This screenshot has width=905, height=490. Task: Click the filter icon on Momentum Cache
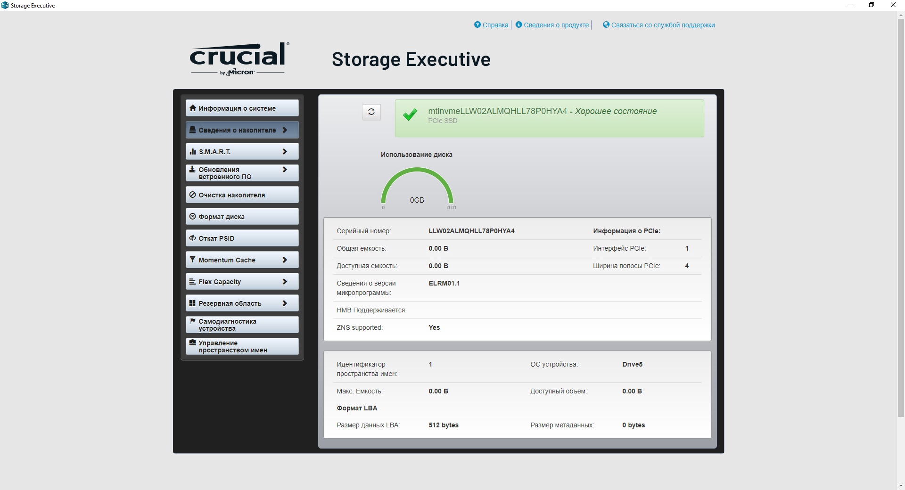192,260
